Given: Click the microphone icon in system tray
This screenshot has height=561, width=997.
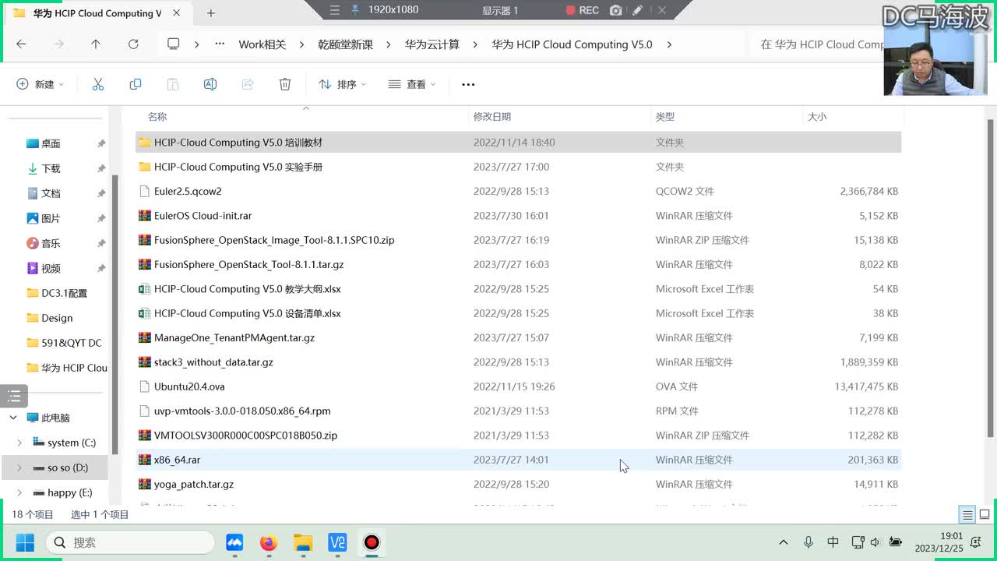Looking at the screenshot, I should click(x=809, y=542).
